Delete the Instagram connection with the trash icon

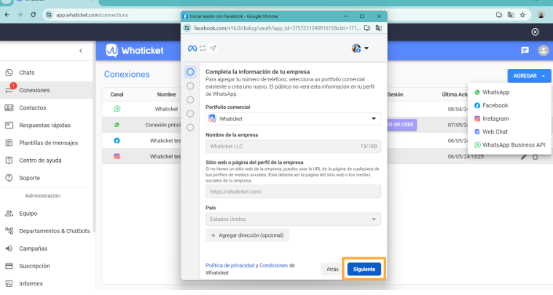click(535, 157)
